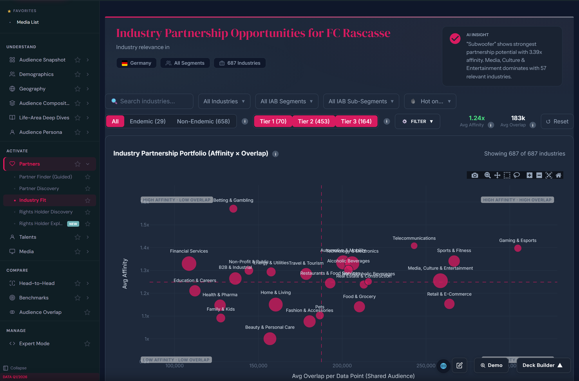Click the Germany country chip
579x381 pixels.
pos(136,63)
